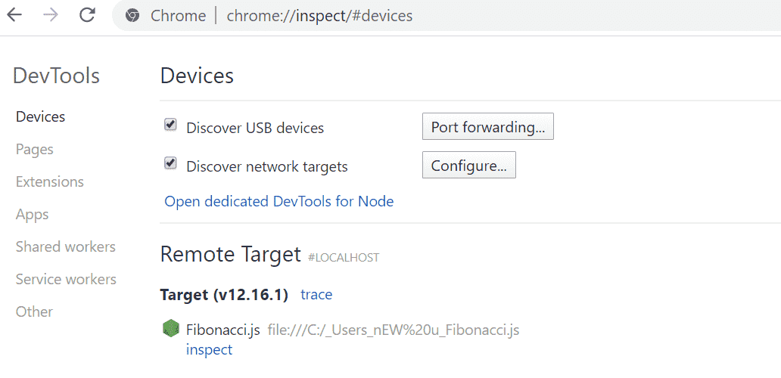
Task: Go to Pages section
Action: 34,149
